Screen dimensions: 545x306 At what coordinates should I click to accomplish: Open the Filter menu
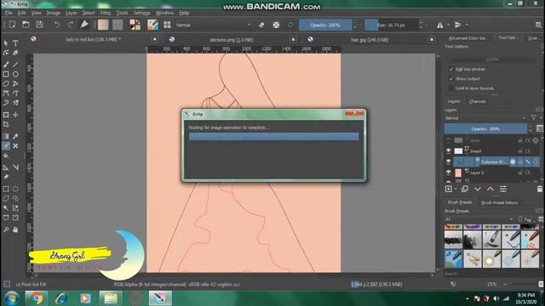coord(106,13)
